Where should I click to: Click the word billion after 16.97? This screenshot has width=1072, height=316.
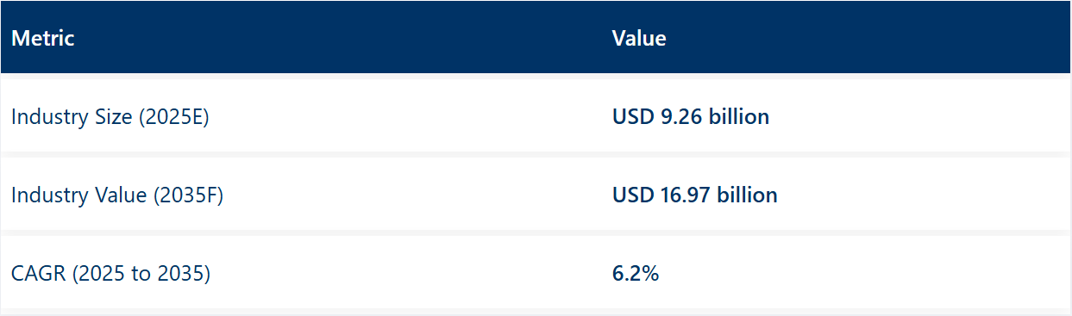coord(748,195)
